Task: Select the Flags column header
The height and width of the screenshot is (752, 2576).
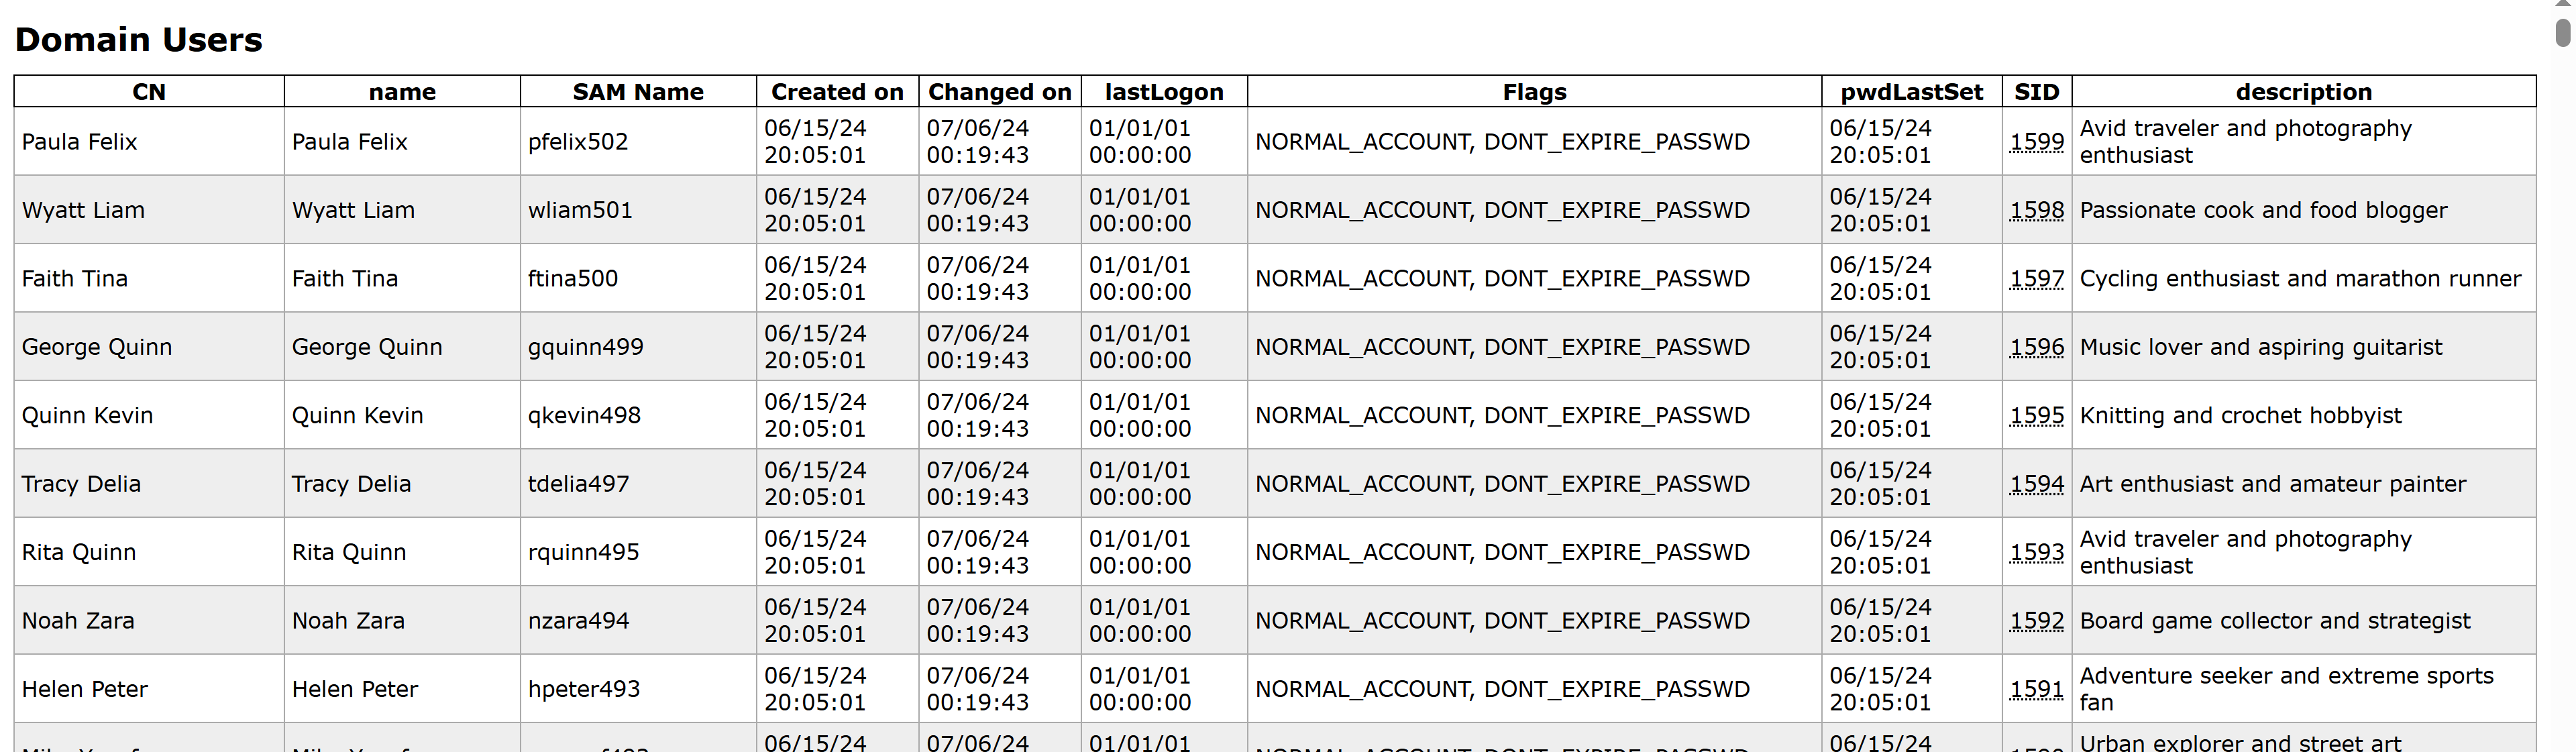Action: click(1534, 92)
